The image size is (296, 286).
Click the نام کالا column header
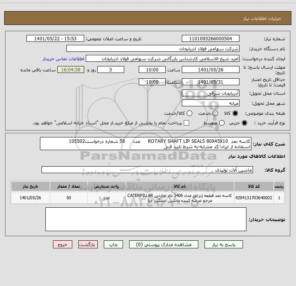(180, 186)
